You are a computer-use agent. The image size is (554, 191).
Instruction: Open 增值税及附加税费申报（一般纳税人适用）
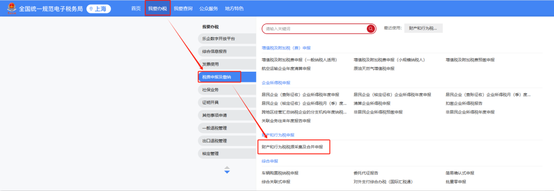pyautogui.click(x=299, y=60)
